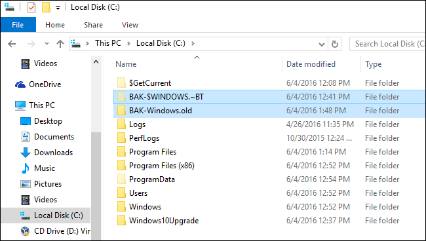Select the OneDrive cloud icon in sidebar
This screenshot has width=426, height=241.
click(20, 84)
